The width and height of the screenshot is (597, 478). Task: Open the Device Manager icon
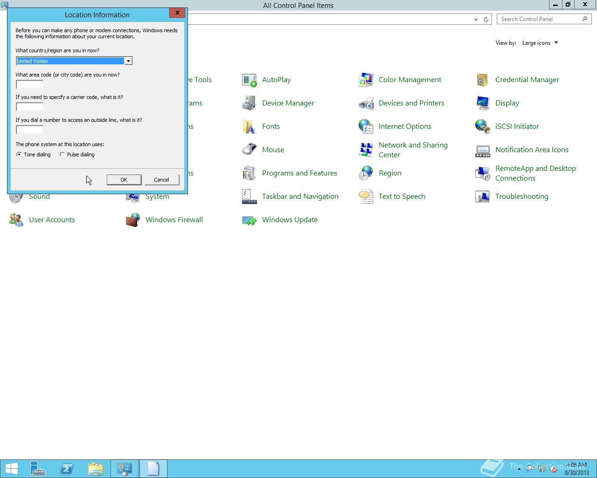(x=250, y=103)
